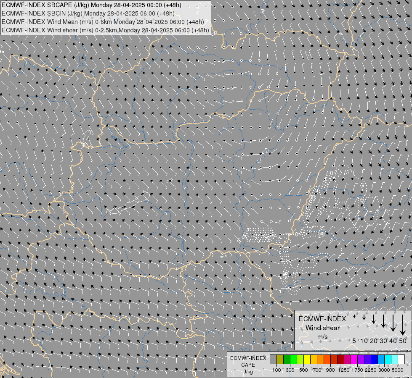
Task: Click the Wind Mean 0-6km header line
Action: (x=103, y=22)
